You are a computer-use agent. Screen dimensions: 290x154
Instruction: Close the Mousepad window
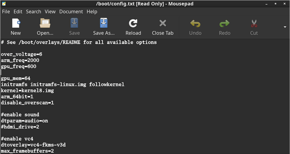coord(285,4)
